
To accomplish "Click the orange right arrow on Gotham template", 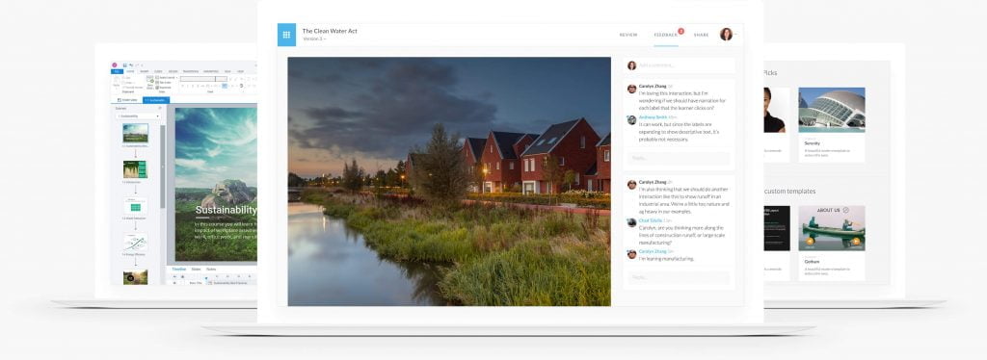I will (856, 242).
